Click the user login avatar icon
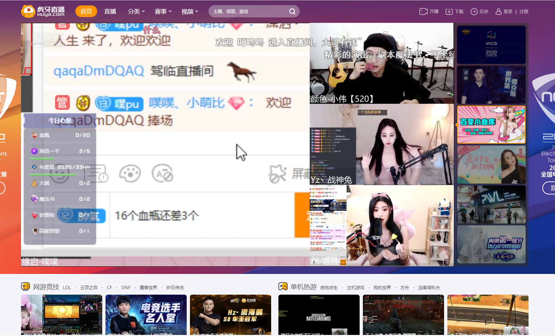The height and width of the screenshot is (336, 555). (x=498, y=12)
